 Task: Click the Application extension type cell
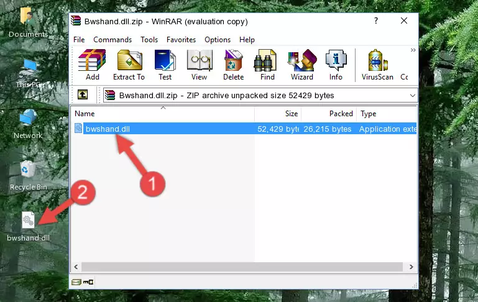(388, 129)
